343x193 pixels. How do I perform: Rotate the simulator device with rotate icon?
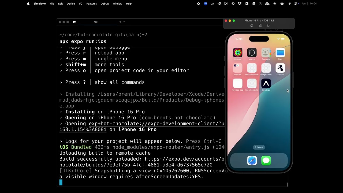click(x=268, y=25)
